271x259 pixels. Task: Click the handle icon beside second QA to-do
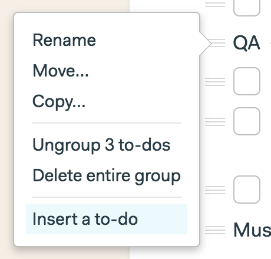coord(215,122)
